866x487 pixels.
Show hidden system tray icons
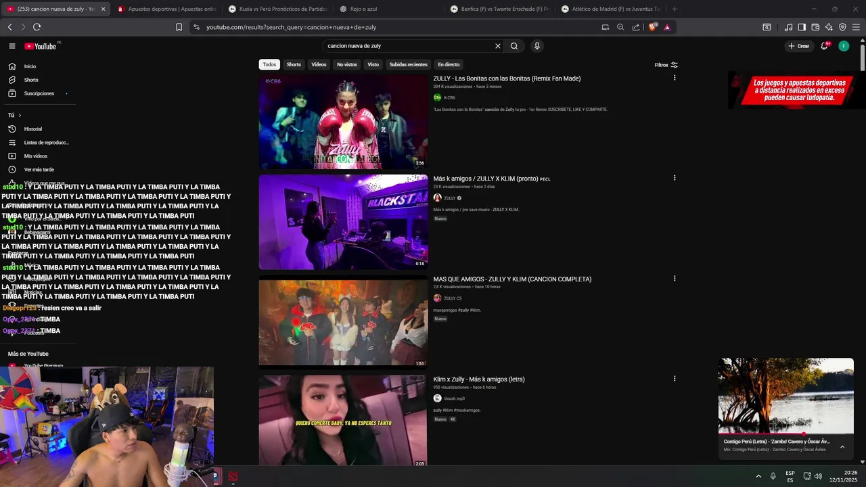(x=758, y=476)
